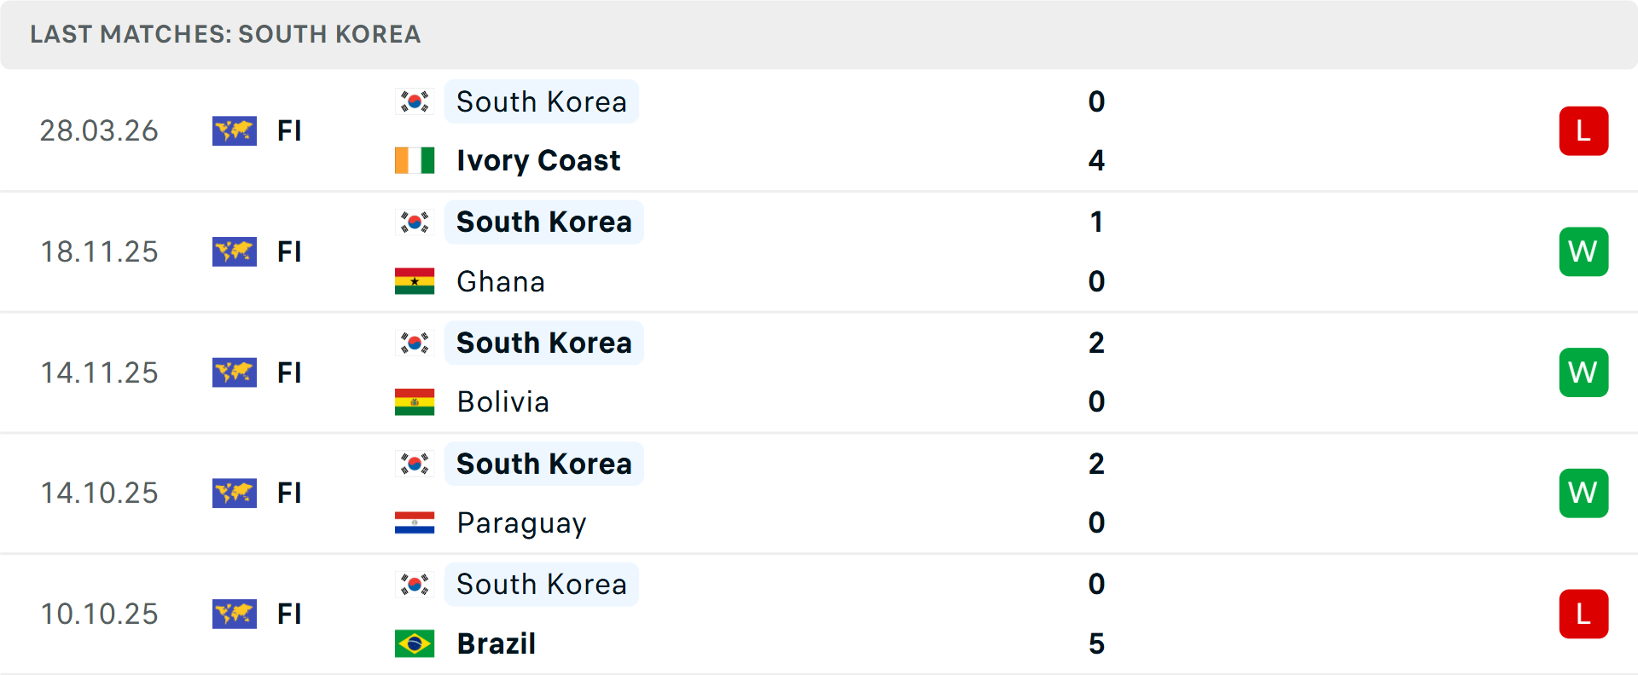The width and height of the screenshot is (1638, 675).
Task: Click the Paraguay flag icon
Action: pyautogui.click(x=415, y=522)
